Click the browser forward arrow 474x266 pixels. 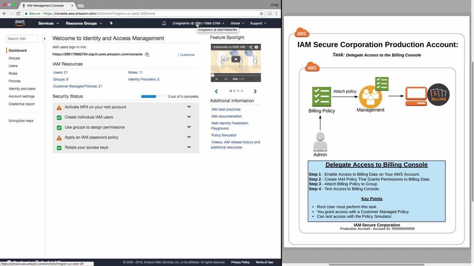click(x=11, y=14)
